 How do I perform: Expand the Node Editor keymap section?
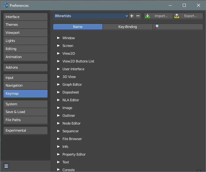point(58,123)
